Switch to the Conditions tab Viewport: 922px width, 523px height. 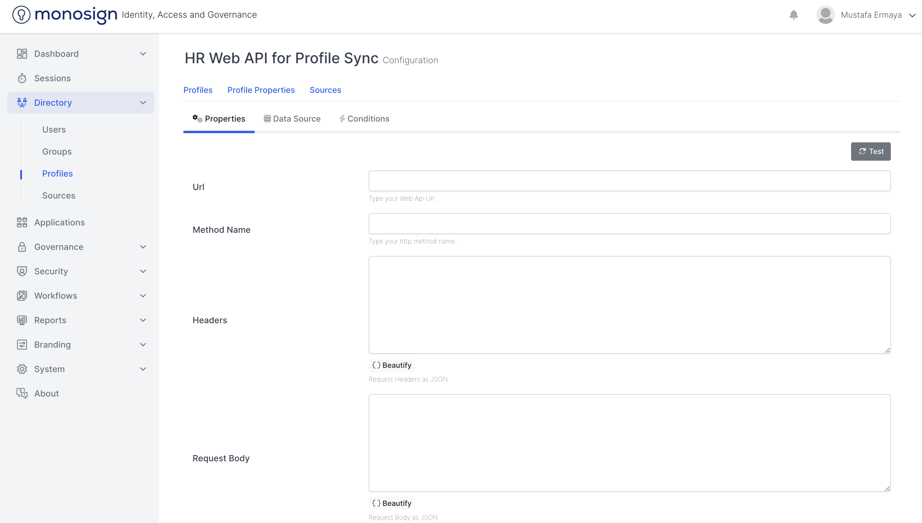click(364, 119)
